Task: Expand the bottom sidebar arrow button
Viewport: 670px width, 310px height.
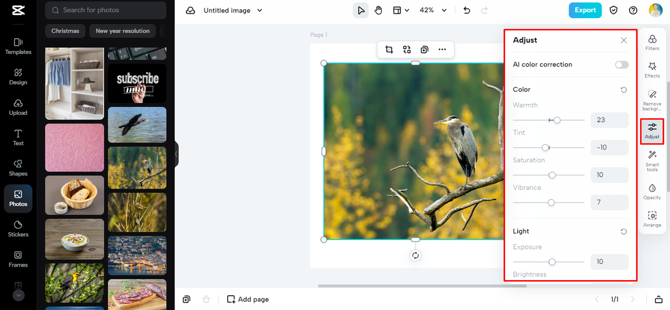Action: coord(18,295)
